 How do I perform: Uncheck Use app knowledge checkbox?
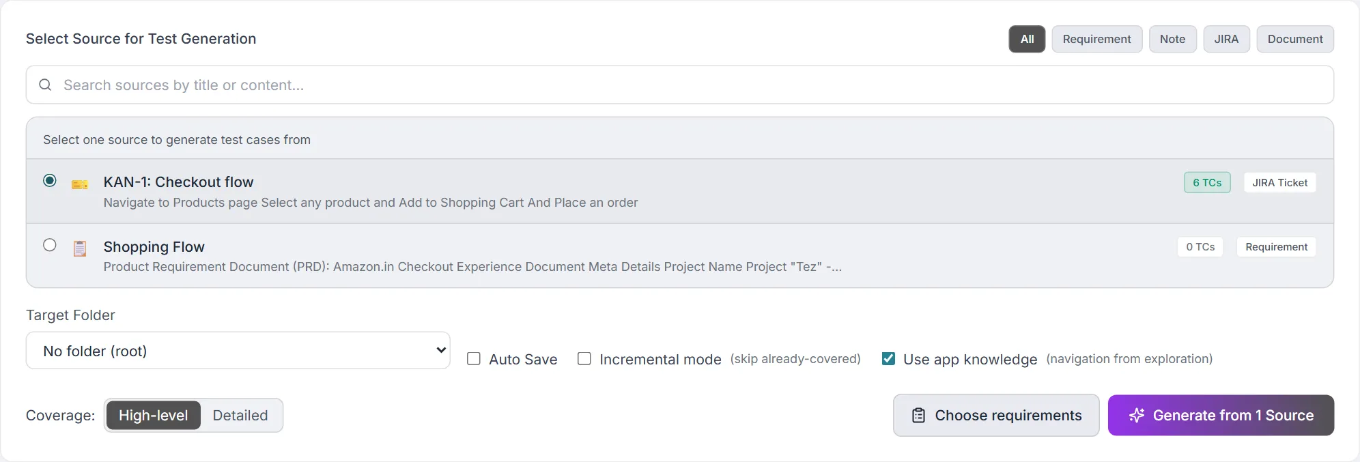coord(888,359)
